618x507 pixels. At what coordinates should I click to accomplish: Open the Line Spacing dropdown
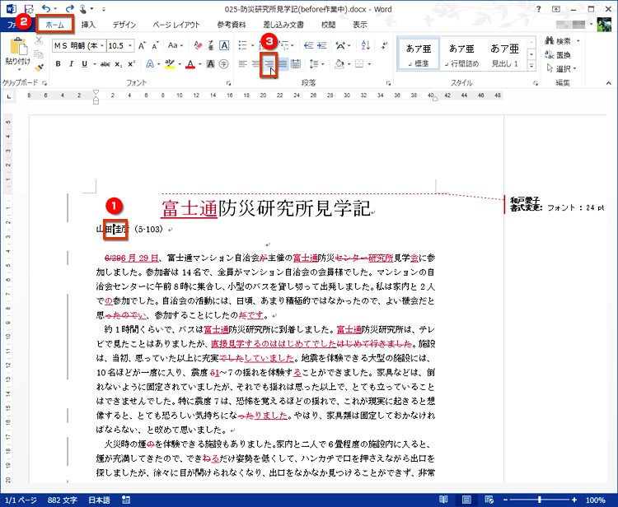click(x=316, y=63)
